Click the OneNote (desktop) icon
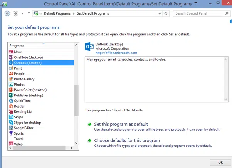The height and width of the screenshot is (168, 232). pyautogui.click(x=11, y=57)
